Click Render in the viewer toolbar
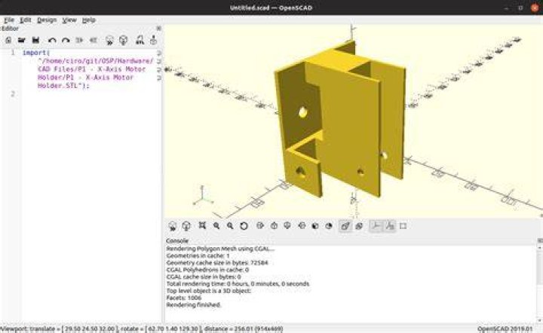 (x=186, y=226)
